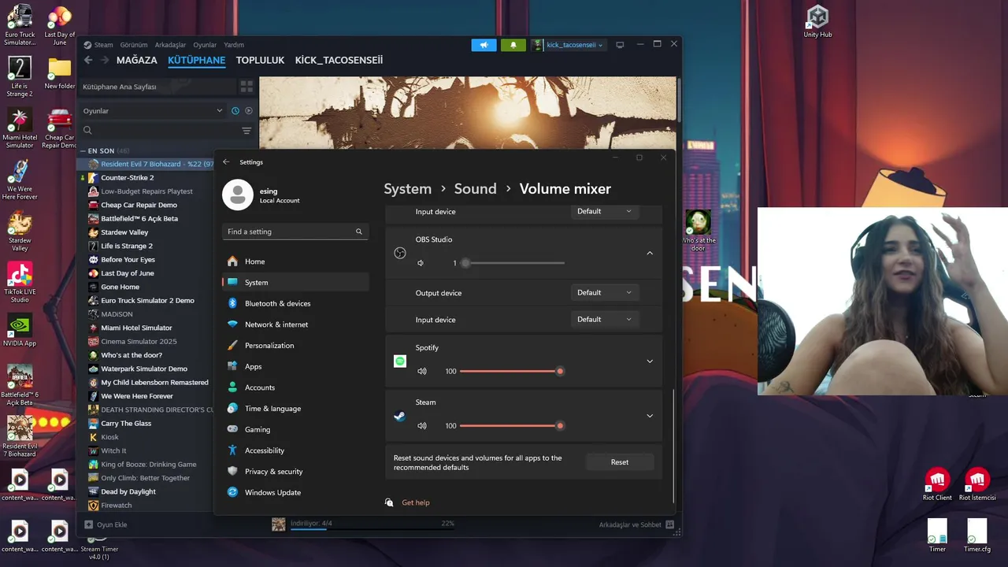This screenshot has height=567, width=1008.
Task: Open Yardım menu in Steam
Action: click(234, 45)
